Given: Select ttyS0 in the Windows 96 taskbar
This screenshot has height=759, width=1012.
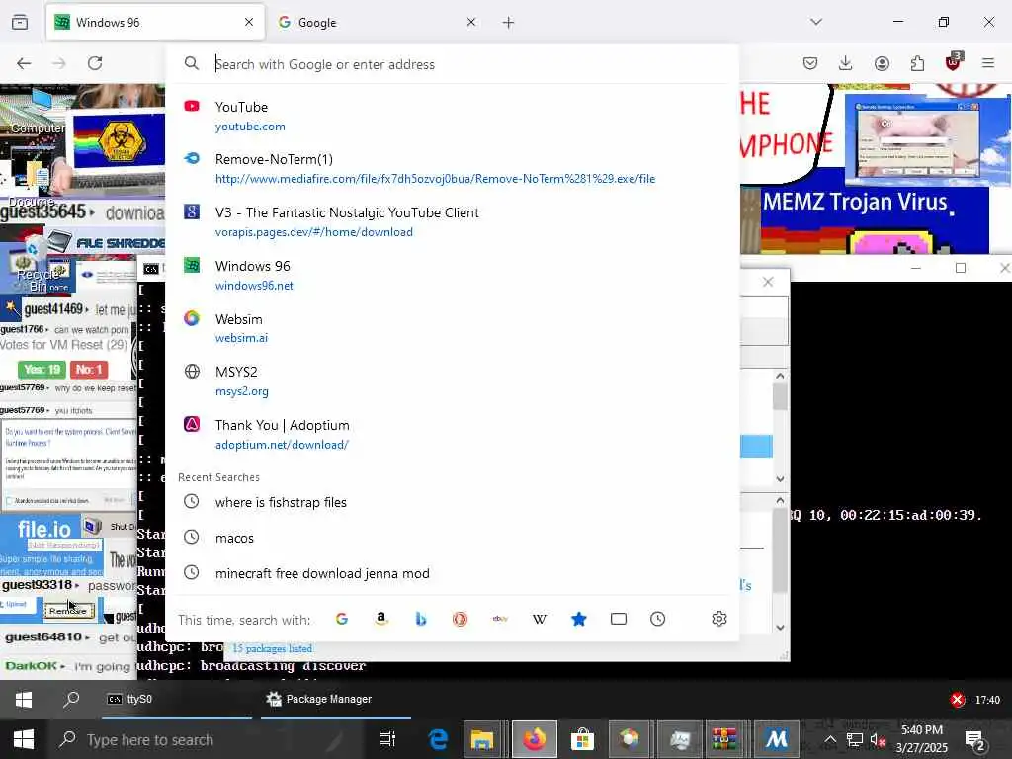Looking at the screenshot, I should tap(176, 700).
